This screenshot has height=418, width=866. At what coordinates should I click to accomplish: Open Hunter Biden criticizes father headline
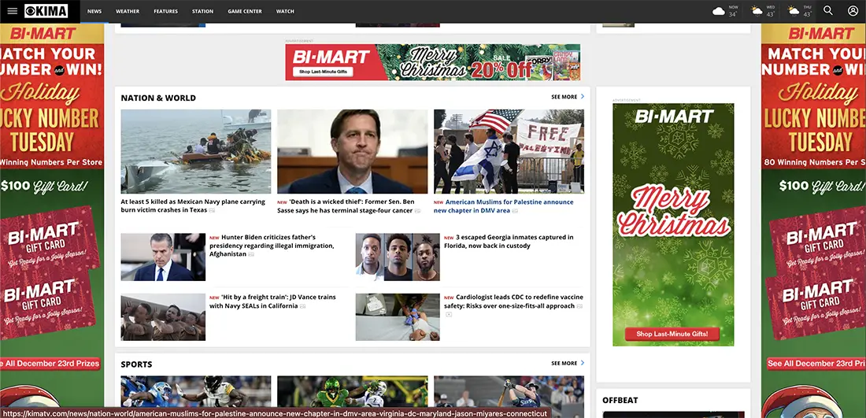tap(272, 246)
